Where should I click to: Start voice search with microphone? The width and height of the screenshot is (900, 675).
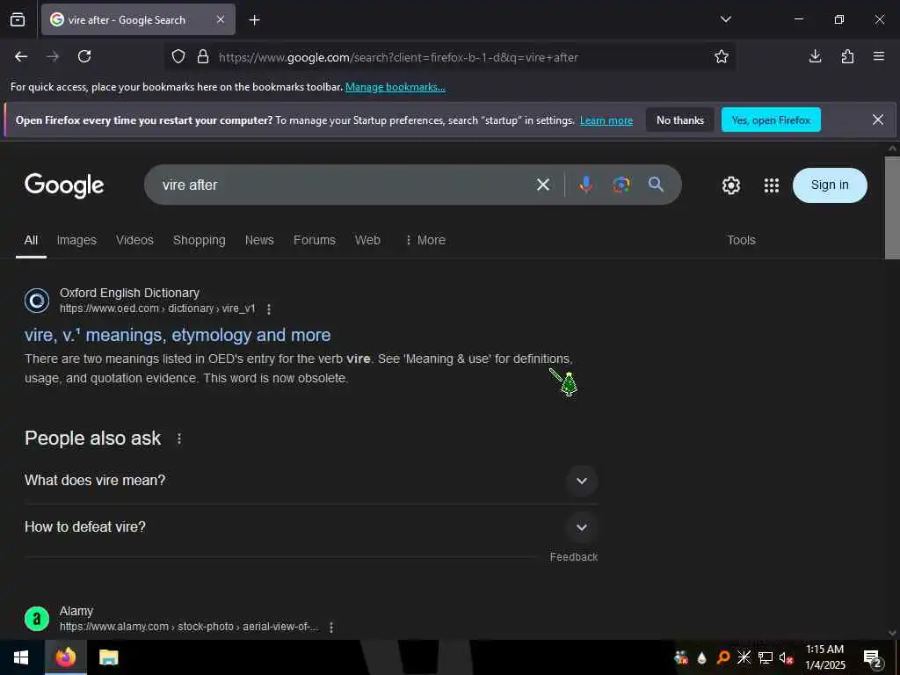(585, 185)
